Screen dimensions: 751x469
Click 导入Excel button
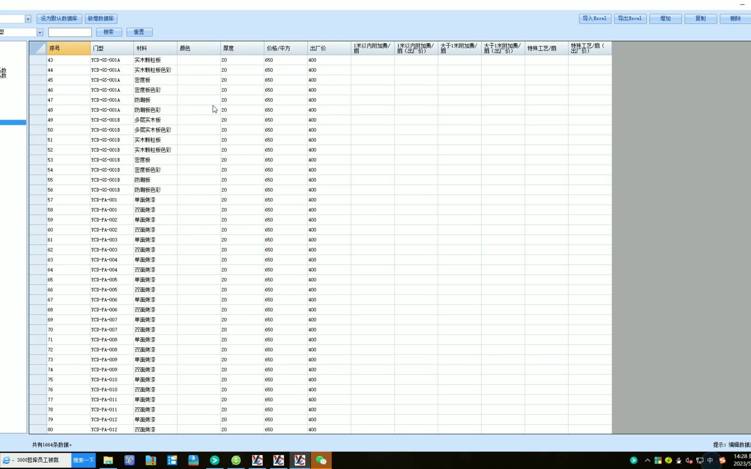pyautogui.click(x=595, y=19)
